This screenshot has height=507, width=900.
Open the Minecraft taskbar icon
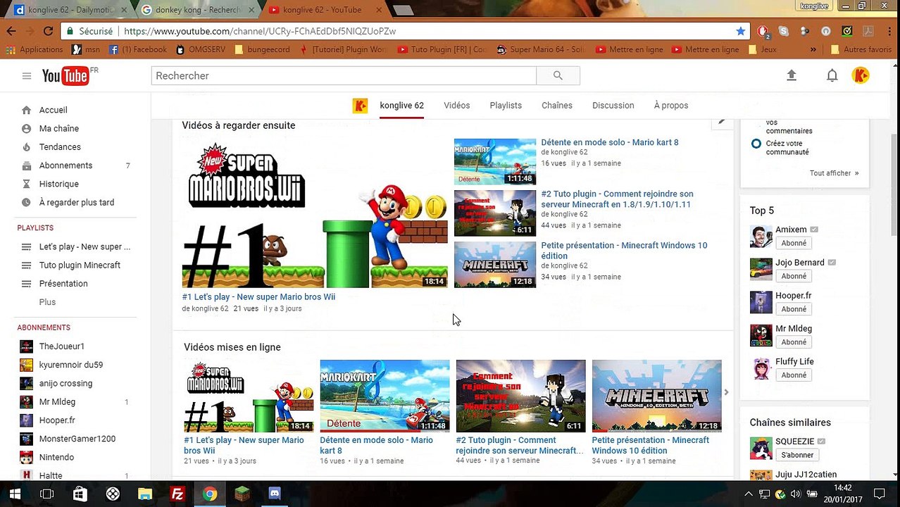point(242,494)
